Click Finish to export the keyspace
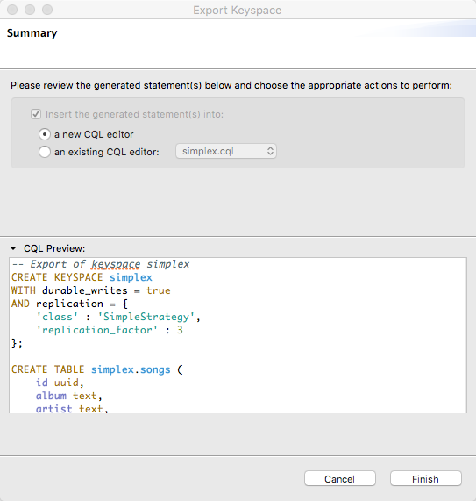The image size is (476, 501). [425, 479]
